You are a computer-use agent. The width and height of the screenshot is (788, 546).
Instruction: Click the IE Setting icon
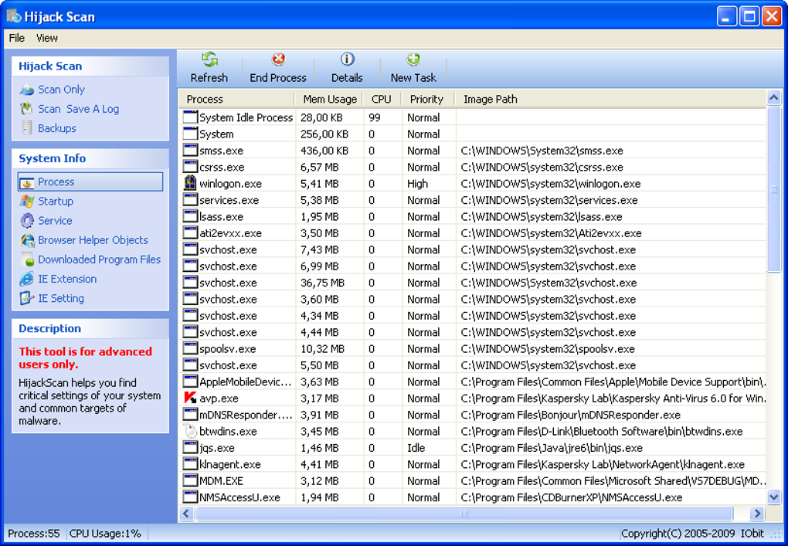tap(26, 298)
